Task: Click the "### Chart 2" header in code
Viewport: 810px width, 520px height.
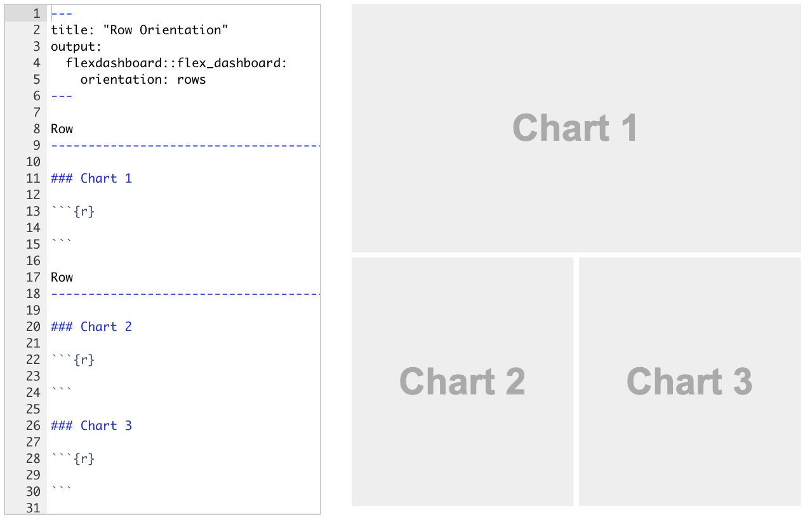Action: tap(91, 327)
